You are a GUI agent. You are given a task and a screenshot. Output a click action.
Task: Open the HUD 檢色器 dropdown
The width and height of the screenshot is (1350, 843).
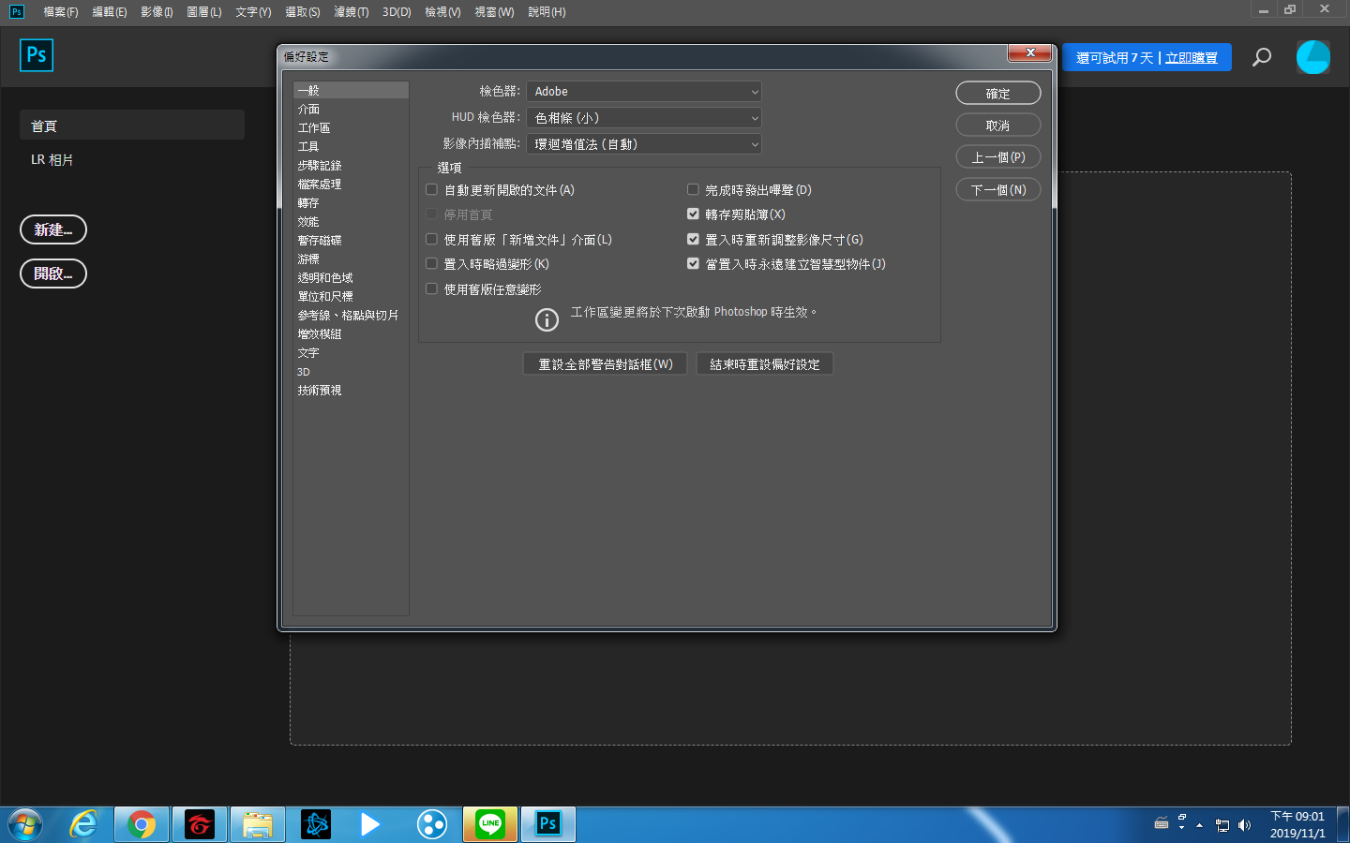coord(644,117)
